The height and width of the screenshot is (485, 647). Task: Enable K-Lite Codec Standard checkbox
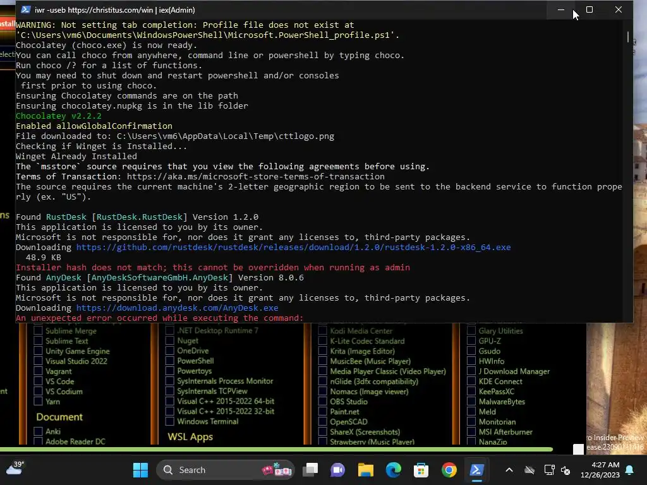click(323, 340)
